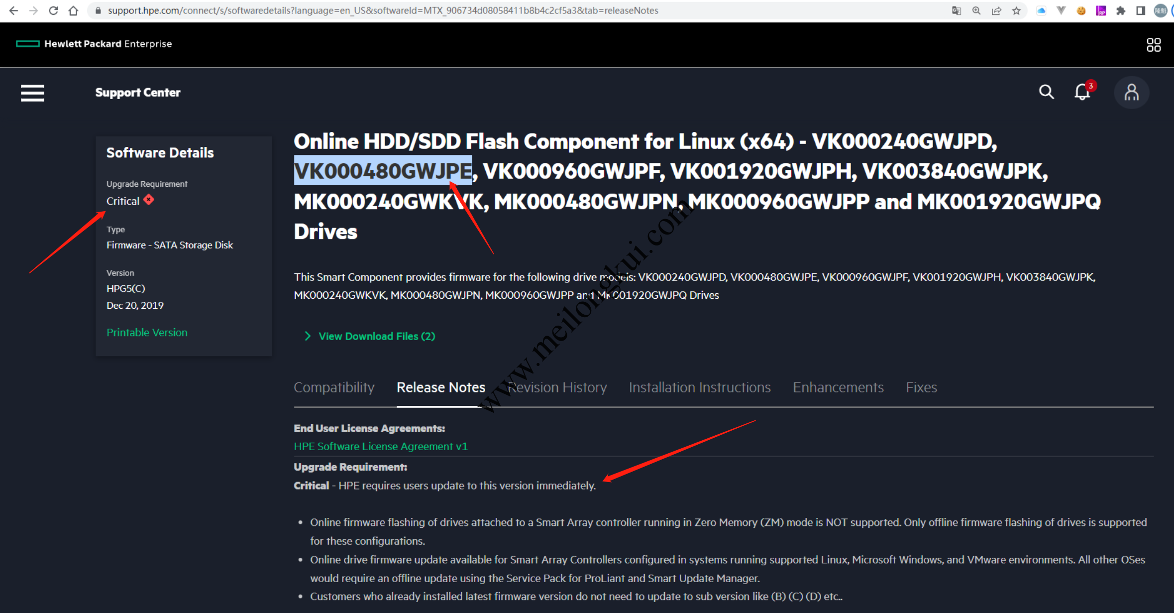Click the zoom magnifier icon in address bar
Screen dimensions: 1174x613
976,10
